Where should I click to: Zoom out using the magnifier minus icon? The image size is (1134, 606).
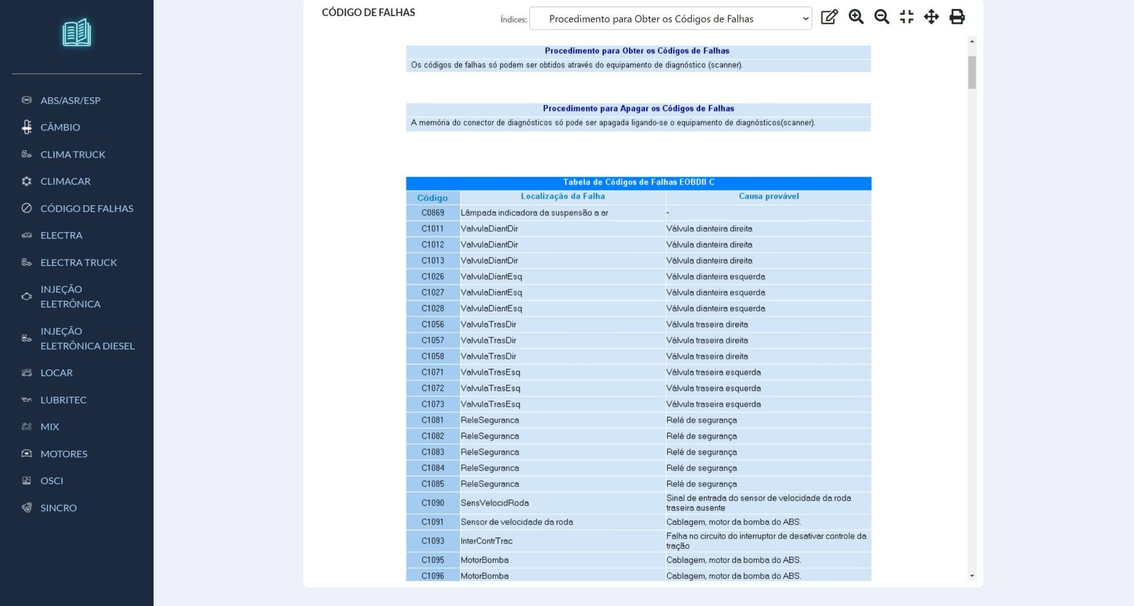(x=882, y=17)
